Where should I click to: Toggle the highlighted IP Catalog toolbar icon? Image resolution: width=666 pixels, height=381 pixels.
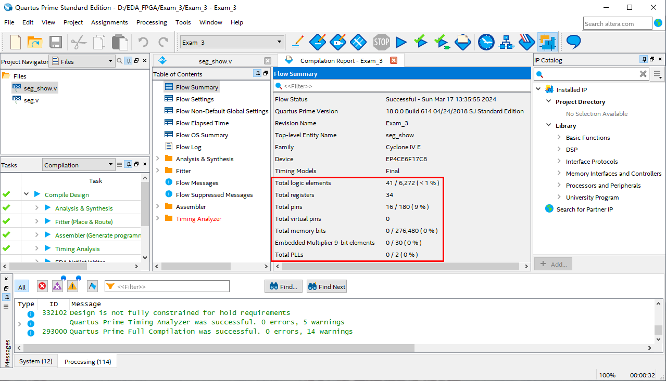(547, 42)
